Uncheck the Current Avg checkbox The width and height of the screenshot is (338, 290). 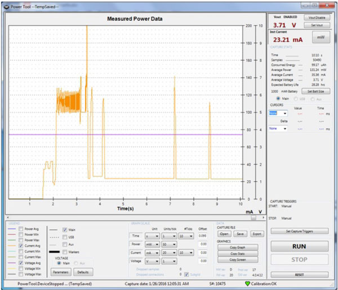21,246
